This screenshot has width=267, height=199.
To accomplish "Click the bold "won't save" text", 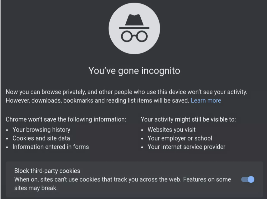I will click(x=42, y=119).
